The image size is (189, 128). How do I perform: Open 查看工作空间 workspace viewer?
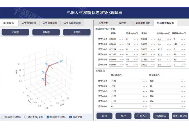pos(180,116)
